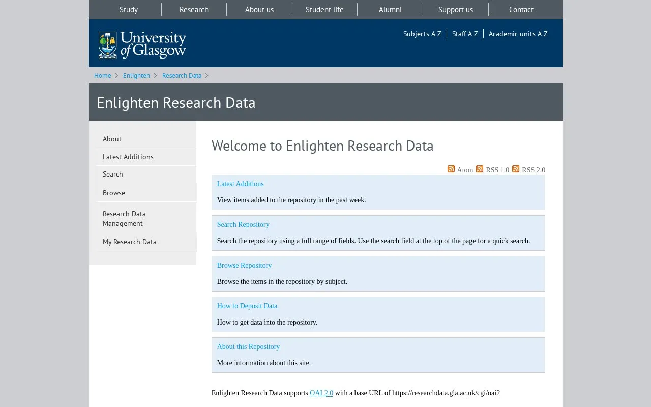Click the OAI 2.0 link
The image size is (651, 407).
pyautogui.click(x=321, y=393)
